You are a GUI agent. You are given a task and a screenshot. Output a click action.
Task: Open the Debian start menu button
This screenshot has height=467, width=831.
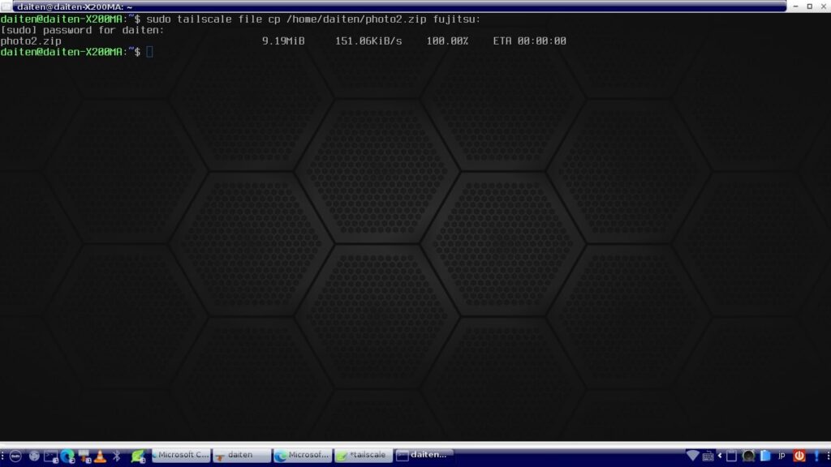15,456
